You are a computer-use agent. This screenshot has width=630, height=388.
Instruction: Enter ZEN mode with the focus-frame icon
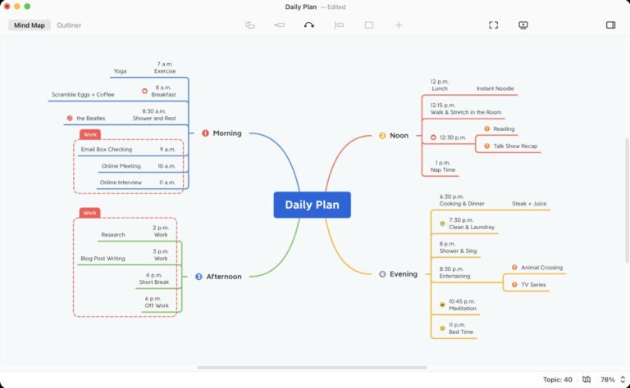494,25
